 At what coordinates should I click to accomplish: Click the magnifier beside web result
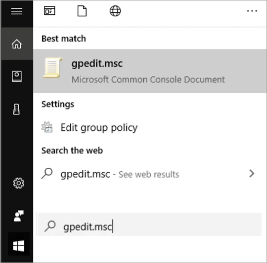point(47,174)
